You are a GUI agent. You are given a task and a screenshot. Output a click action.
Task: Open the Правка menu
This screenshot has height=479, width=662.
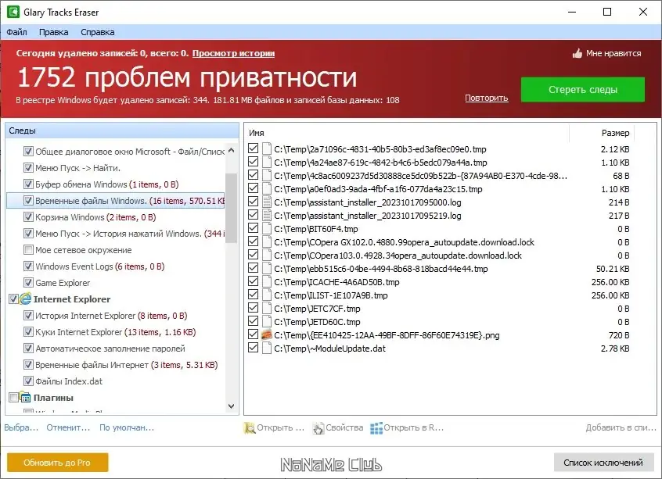[54, 32]
